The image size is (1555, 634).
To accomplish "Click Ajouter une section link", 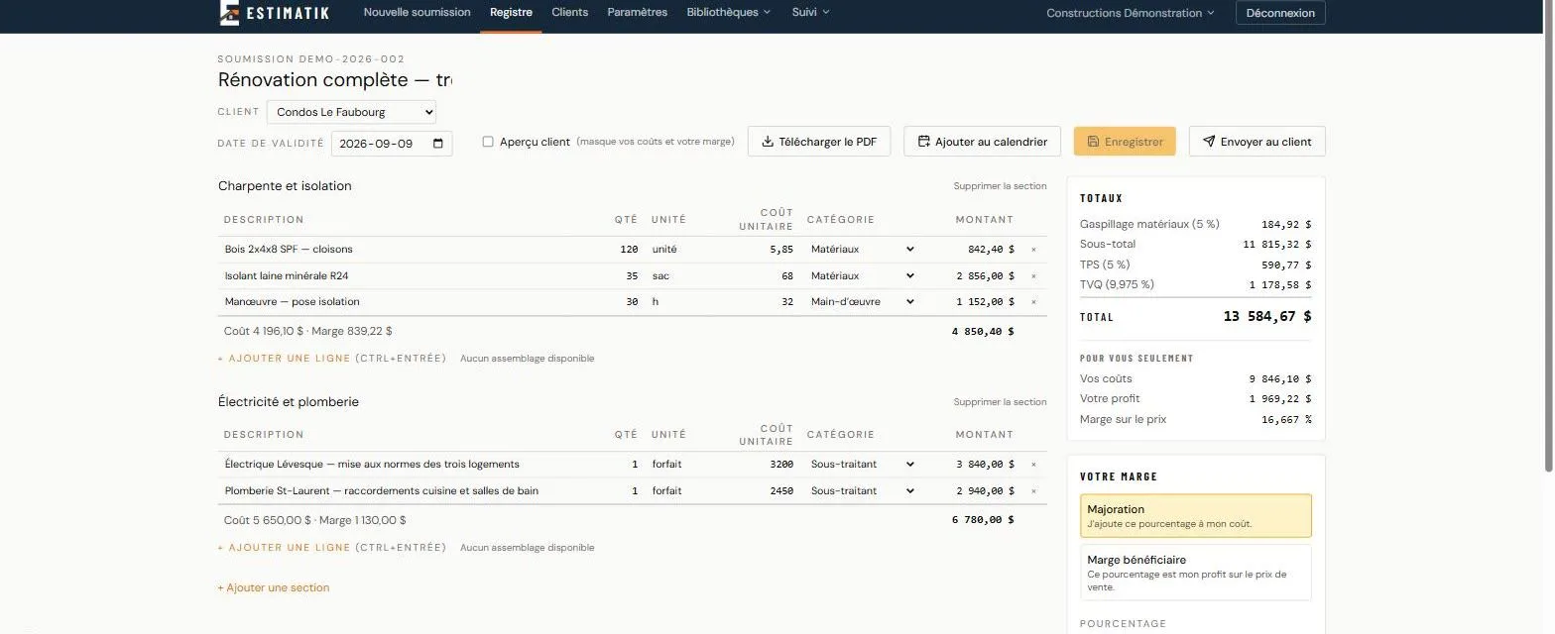I will 274,587.
